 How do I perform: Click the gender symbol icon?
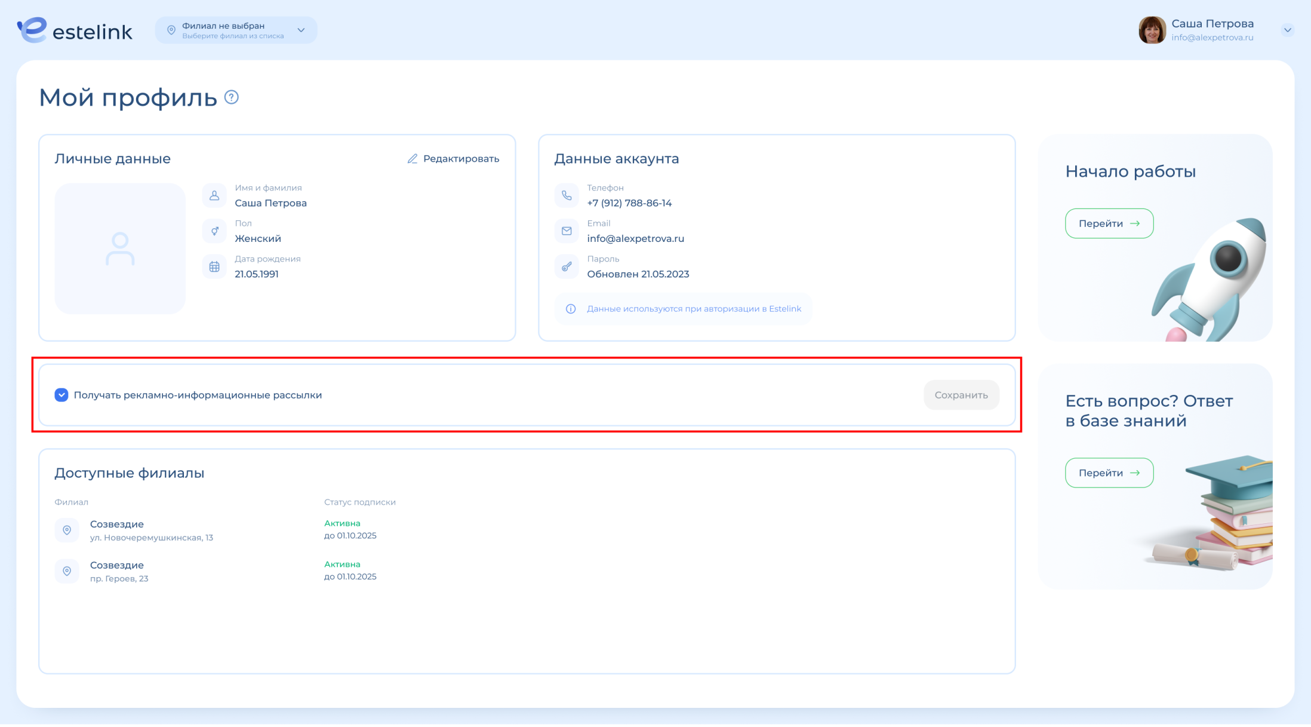click(x=214, y=231)
